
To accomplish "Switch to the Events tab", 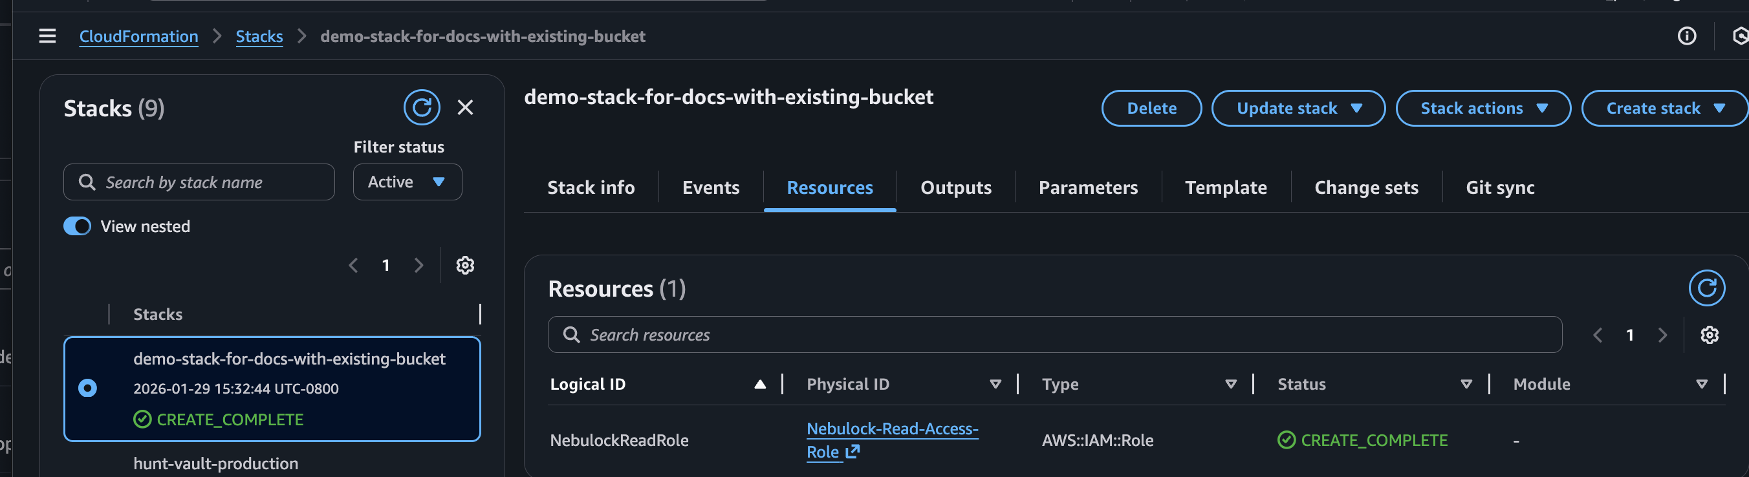I will point(710,188).
